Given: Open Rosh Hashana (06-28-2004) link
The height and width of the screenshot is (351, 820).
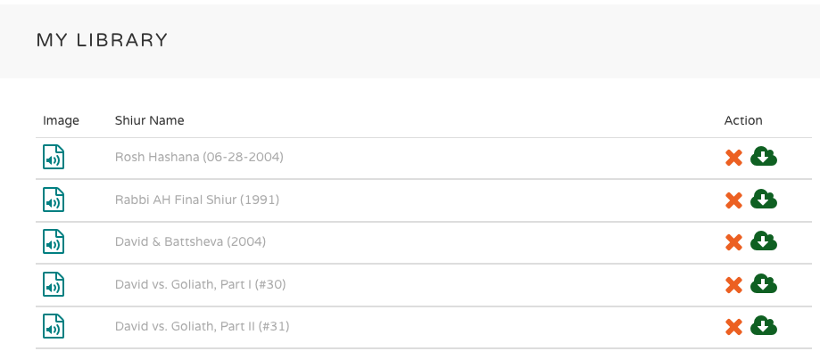Looking at the screenshot, I should [199, 157].
